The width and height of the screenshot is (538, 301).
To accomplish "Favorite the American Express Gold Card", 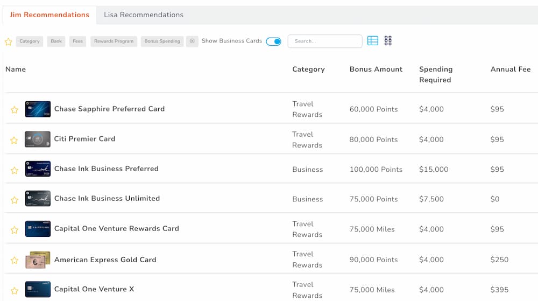I will tap(15, 260).
